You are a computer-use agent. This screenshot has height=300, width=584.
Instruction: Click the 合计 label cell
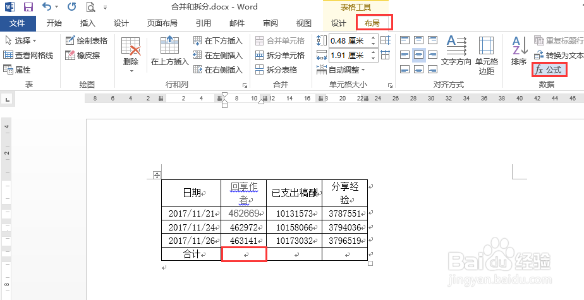pyautogui.click(x=191, y=255)
